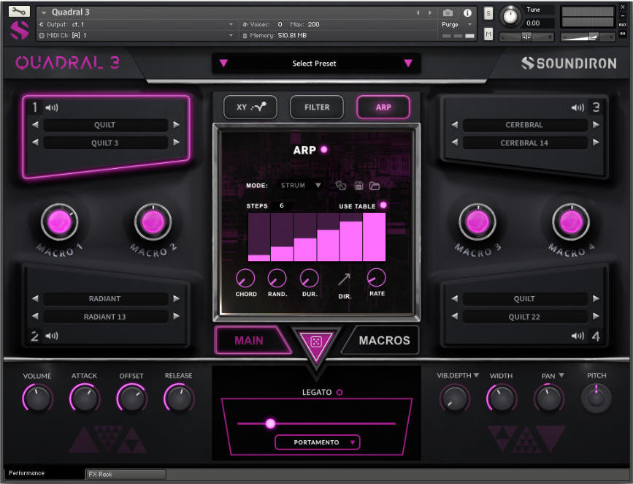This screenshot has height=484, width=633.
Task: Click the dice triangle below the ARP panel
Action: tap(316, 339)
